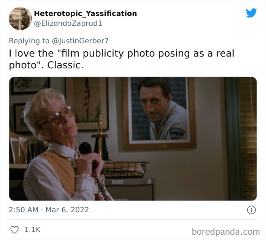Open the embedded movie still image
Viewport: 266px width, 240px height.
(133, 139)
